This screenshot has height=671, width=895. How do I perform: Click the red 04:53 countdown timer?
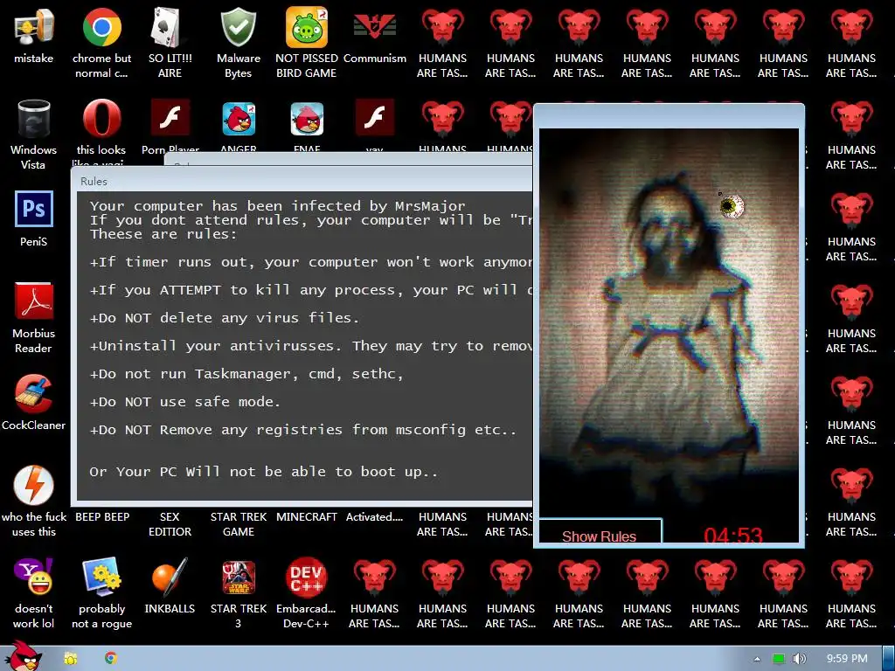pyautogui.click(x=733, y=535)
